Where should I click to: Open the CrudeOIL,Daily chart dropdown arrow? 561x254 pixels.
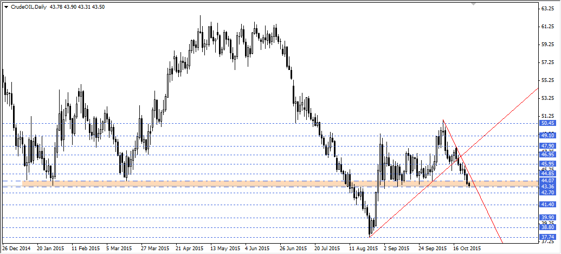[7, 6]
